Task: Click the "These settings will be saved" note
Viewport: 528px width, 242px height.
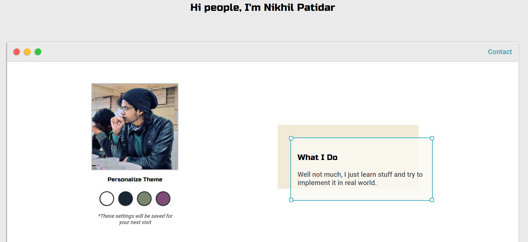Action: [135, 219]
